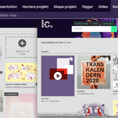Expand the Uppdragstyp filter dropdown
The width and height of the screenshot is (118, 118).
click(x=108, y=24)
